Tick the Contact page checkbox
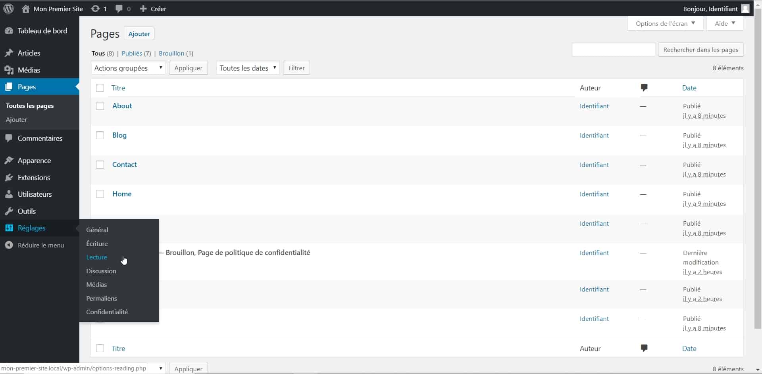The height and width of the screenshot is (374, 762). tap(100, 165)
